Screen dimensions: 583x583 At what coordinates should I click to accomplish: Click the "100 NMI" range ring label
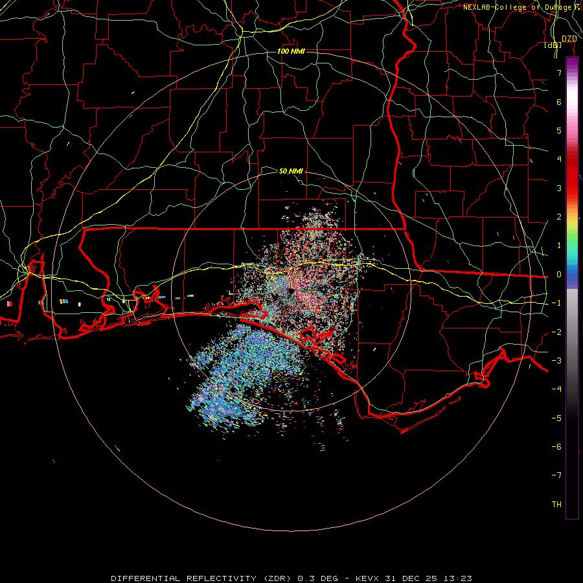(x=291, y=51)
